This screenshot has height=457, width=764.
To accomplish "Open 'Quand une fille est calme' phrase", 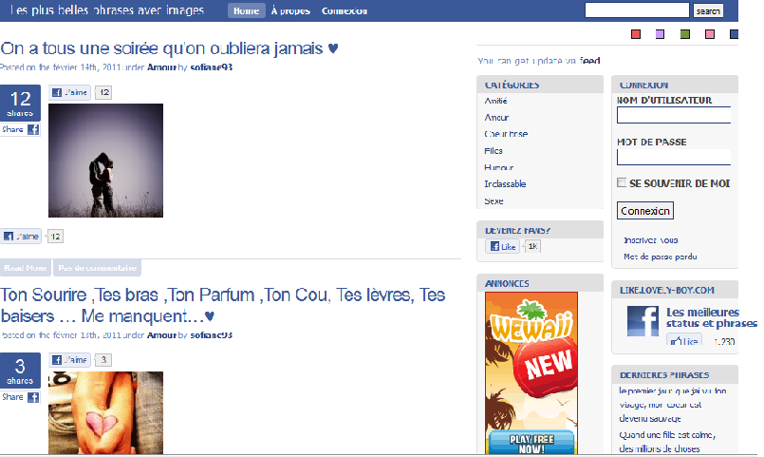I will point(667,442).
